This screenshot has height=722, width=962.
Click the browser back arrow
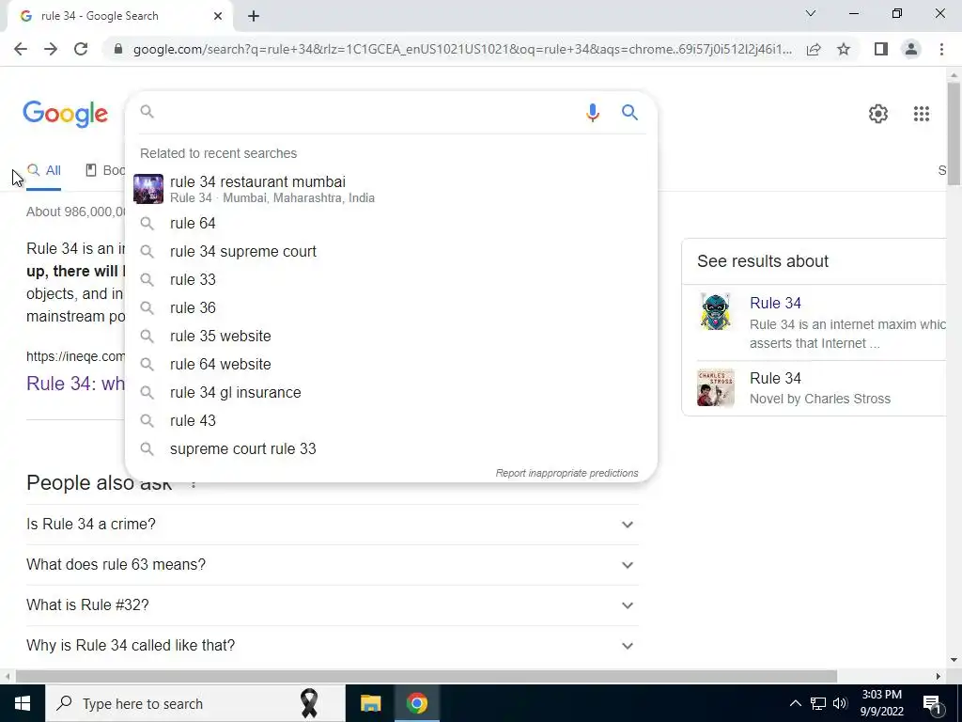click(x=21, y=49)
